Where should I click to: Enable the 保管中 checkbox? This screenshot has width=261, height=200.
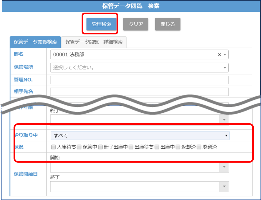(79, 147)
